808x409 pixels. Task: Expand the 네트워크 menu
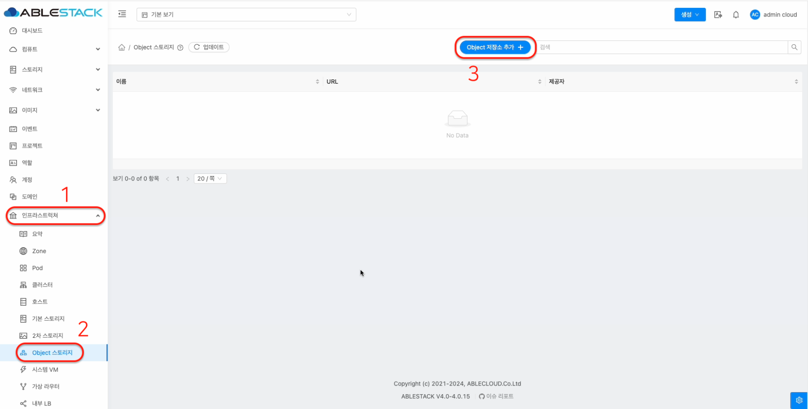(55, 90)
